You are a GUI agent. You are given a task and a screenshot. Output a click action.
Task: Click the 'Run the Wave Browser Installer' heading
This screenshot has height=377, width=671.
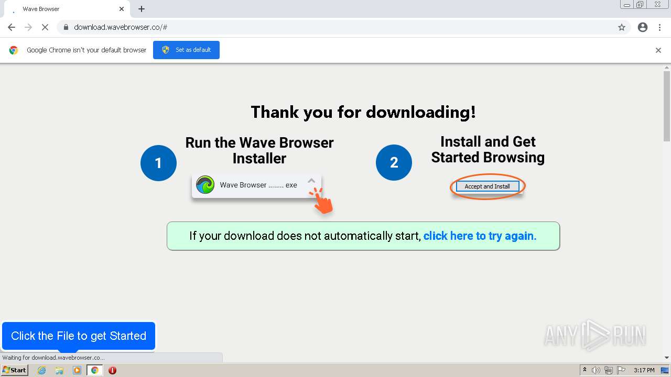(x=259, y=150)
